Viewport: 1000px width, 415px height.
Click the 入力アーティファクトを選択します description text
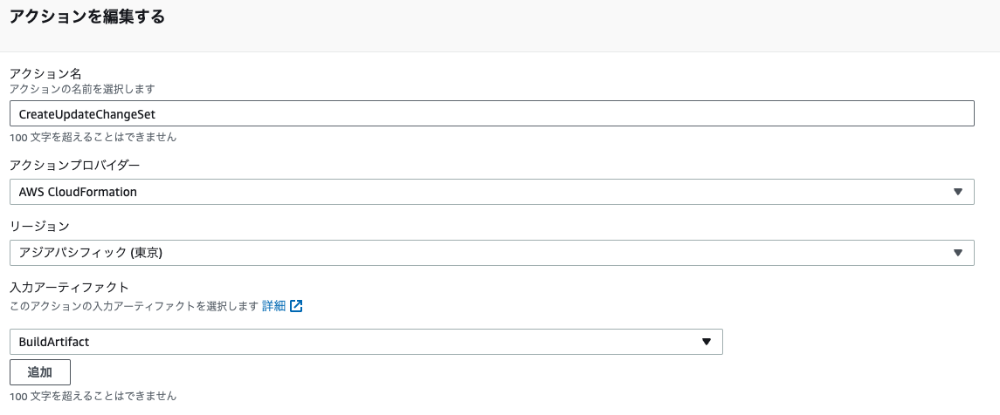point(134,306)
